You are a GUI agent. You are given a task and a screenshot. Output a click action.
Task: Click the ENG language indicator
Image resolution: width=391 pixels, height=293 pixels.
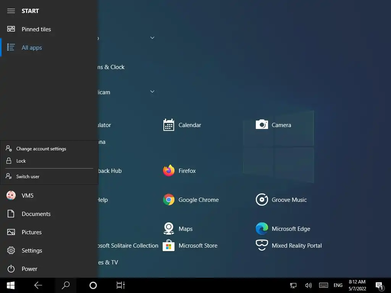tap(338, 285)
